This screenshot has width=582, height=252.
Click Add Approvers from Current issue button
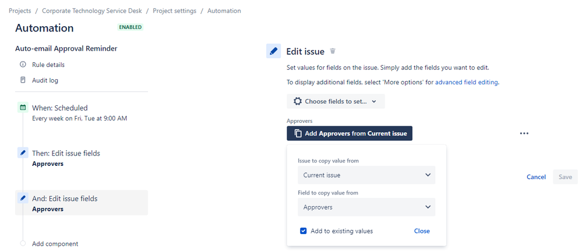pos(350,133)
